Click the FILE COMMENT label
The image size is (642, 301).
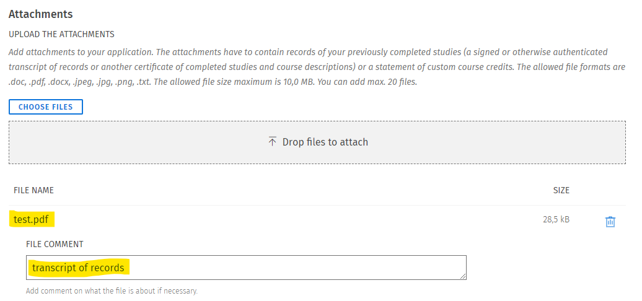[55, 244]
